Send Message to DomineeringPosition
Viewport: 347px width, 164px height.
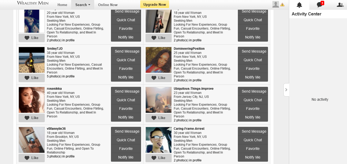tap(253, 51)
